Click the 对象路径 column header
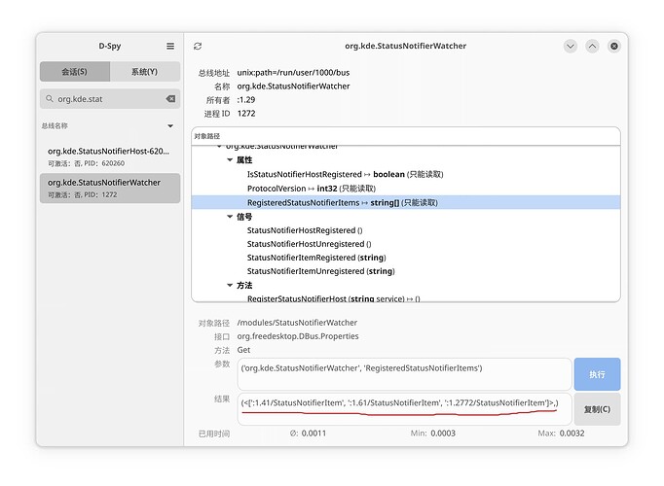This screenshot has height=486, width=664. point(406,136)
